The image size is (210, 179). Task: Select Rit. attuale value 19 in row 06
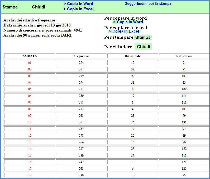(133, 96)
